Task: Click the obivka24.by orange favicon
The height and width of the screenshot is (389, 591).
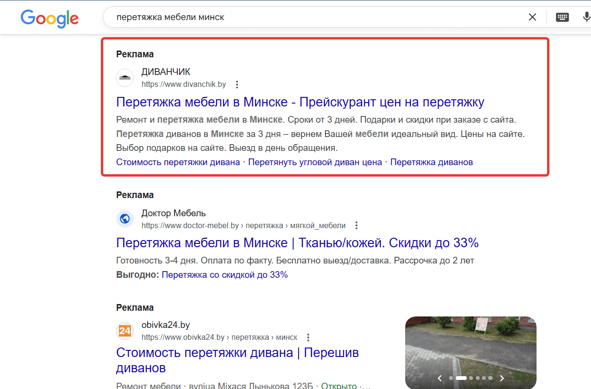Action: [x=125, y=331]
